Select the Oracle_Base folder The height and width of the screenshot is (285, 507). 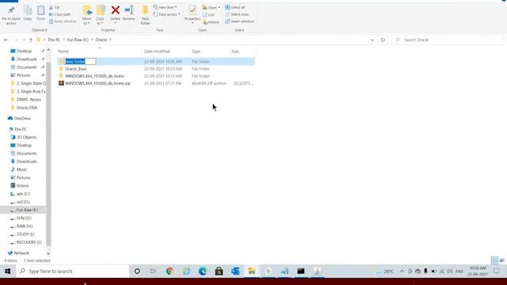pyautogui.click(x=76, y=69)
